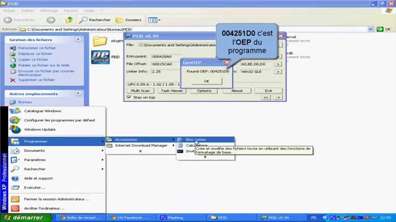Viewport: 396px width, 222px height.
Task: Click Fermer la session Administrateur
Action: [57, 199]
